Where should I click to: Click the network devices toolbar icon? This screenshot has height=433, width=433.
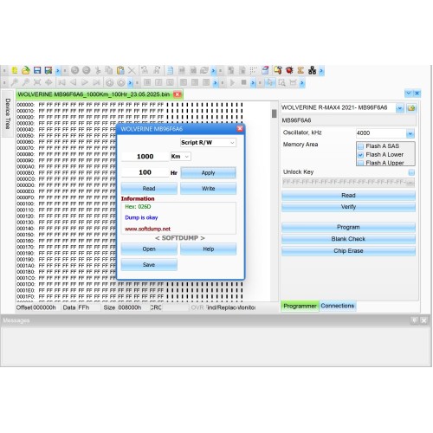[312, 70]
